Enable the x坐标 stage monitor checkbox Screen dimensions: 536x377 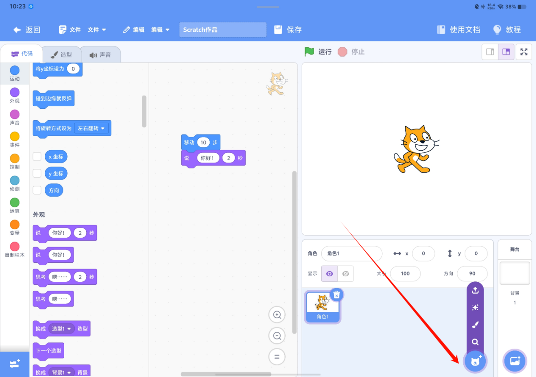[37, 156]
